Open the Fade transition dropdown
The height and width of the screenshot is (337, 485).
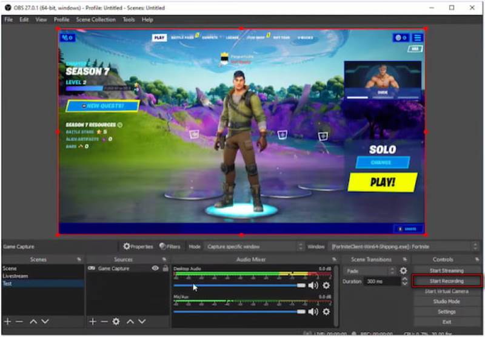(370, 271)
